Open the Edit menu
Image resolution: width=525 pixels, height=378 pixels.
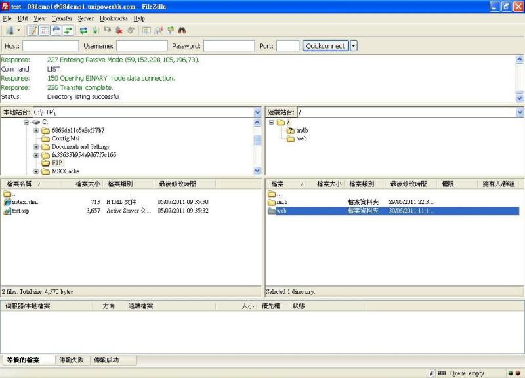point(23,18)
